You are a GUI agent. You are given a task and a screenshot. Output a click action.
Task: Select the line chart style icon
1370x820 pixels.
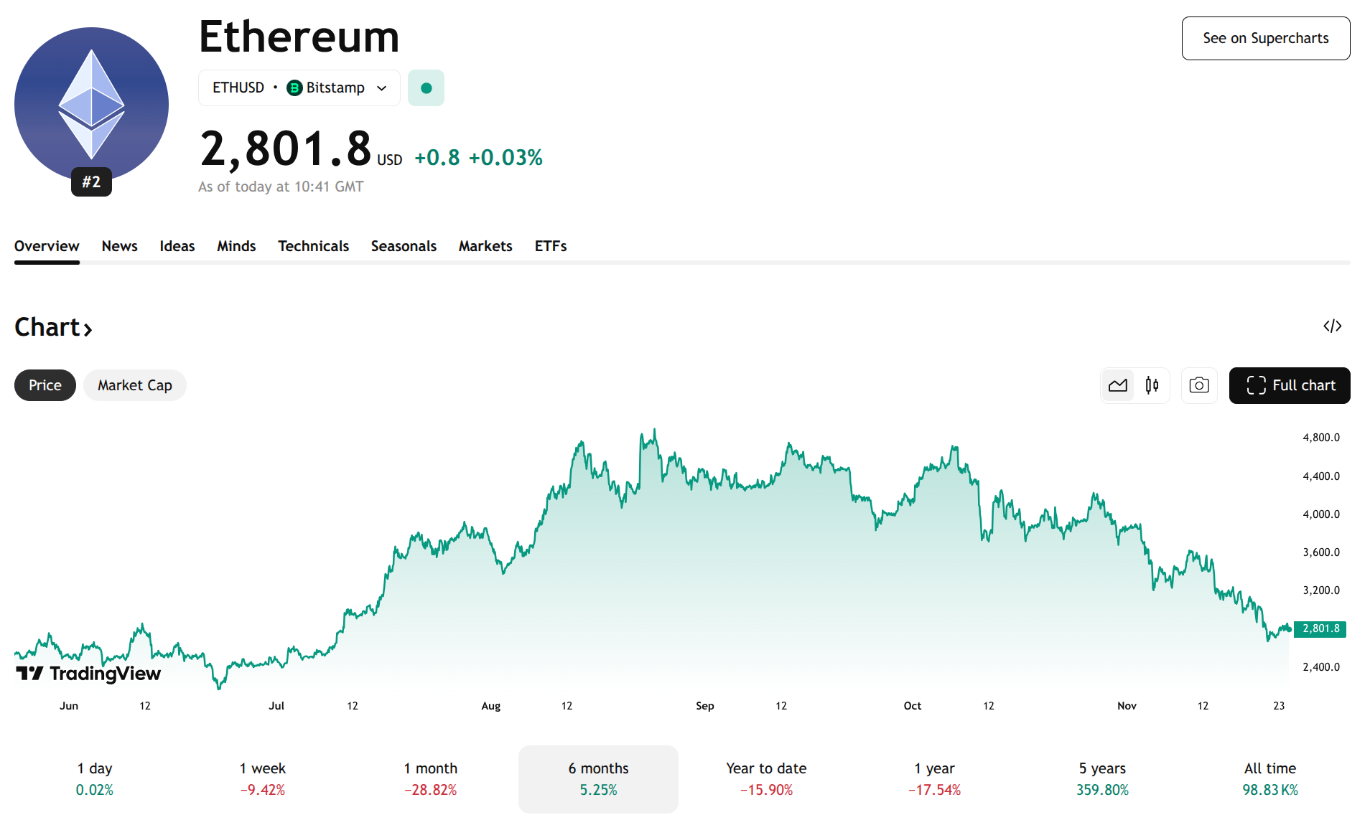[x=1118, y=385]
